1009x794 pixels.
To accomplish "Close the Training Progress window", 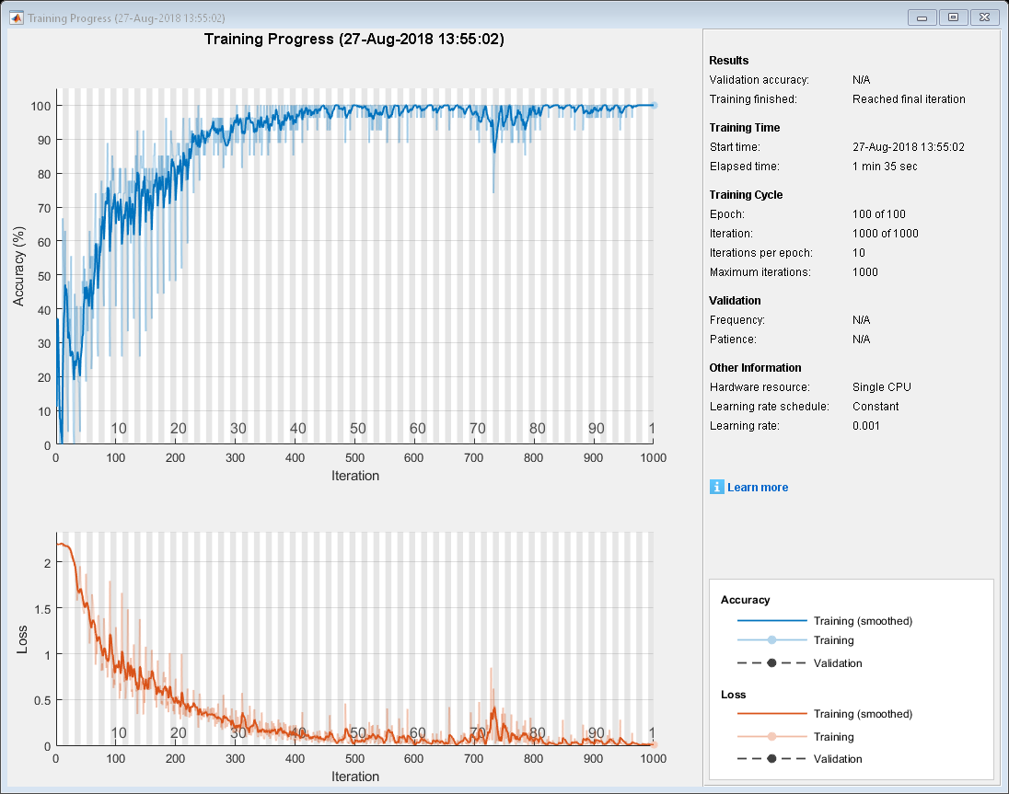I will point(984,17).
